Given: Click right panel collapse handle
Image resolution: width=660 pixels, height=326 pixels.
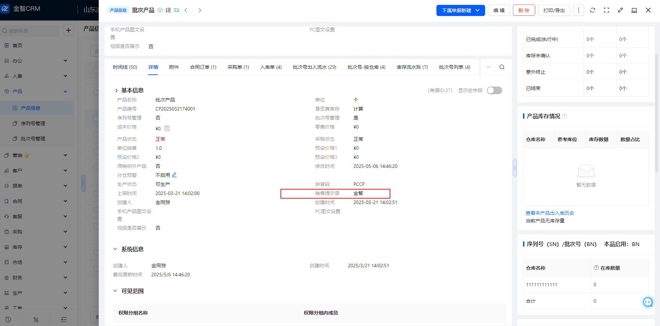Looking at the screenshot, I should [515, 168].
